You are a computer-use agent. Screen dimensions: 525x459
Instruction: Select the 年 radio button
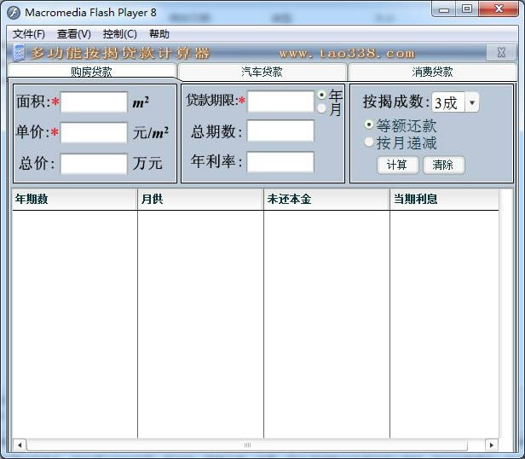coord(322,96)
